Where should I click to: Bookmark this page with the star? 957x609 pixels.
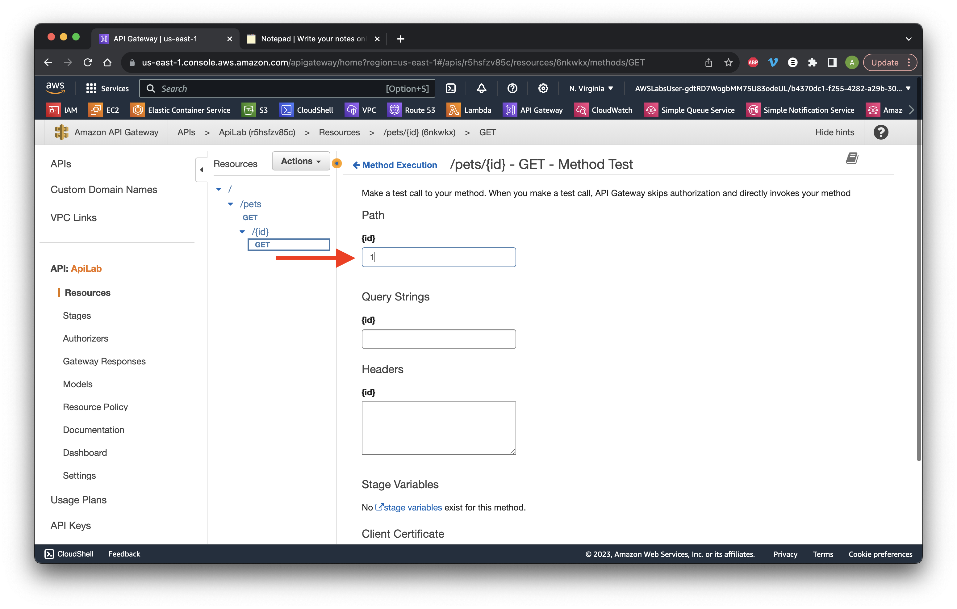tap(728, 62)
